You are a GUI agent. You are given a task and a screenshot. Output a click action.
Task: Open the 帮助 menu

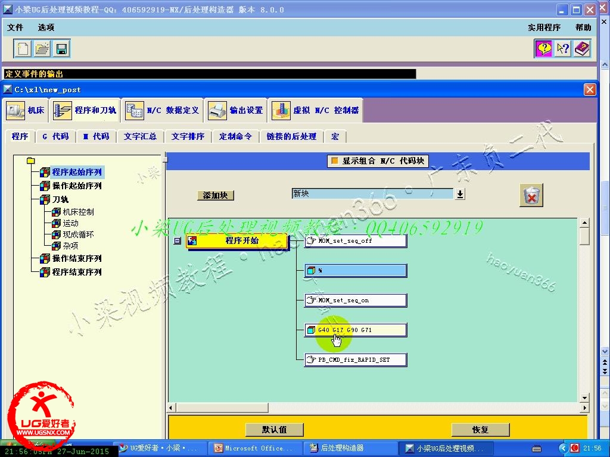(x=583, y=27)
